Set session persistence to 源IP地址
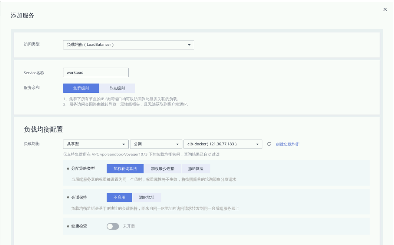 (x=147, y=197)
